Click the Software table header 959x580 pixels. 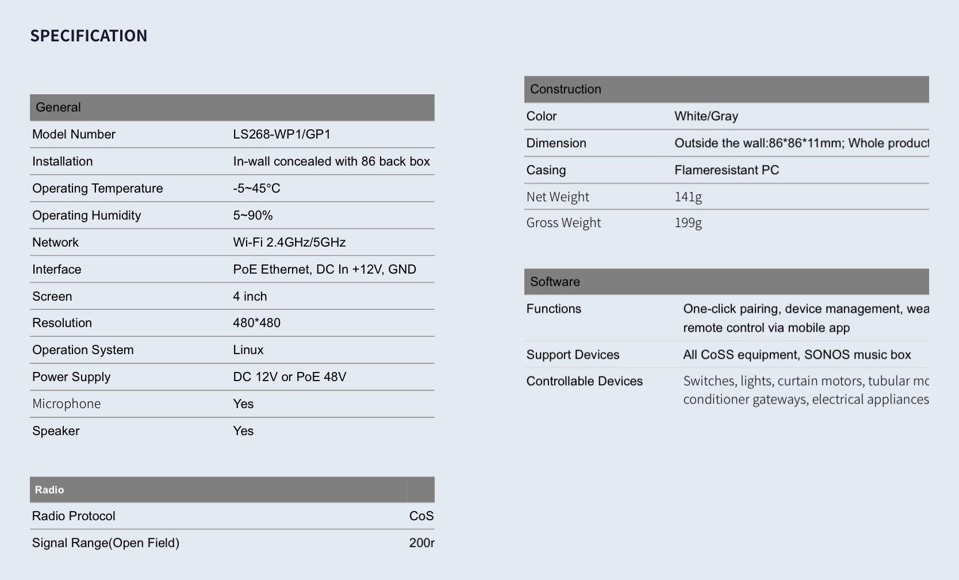555,282
